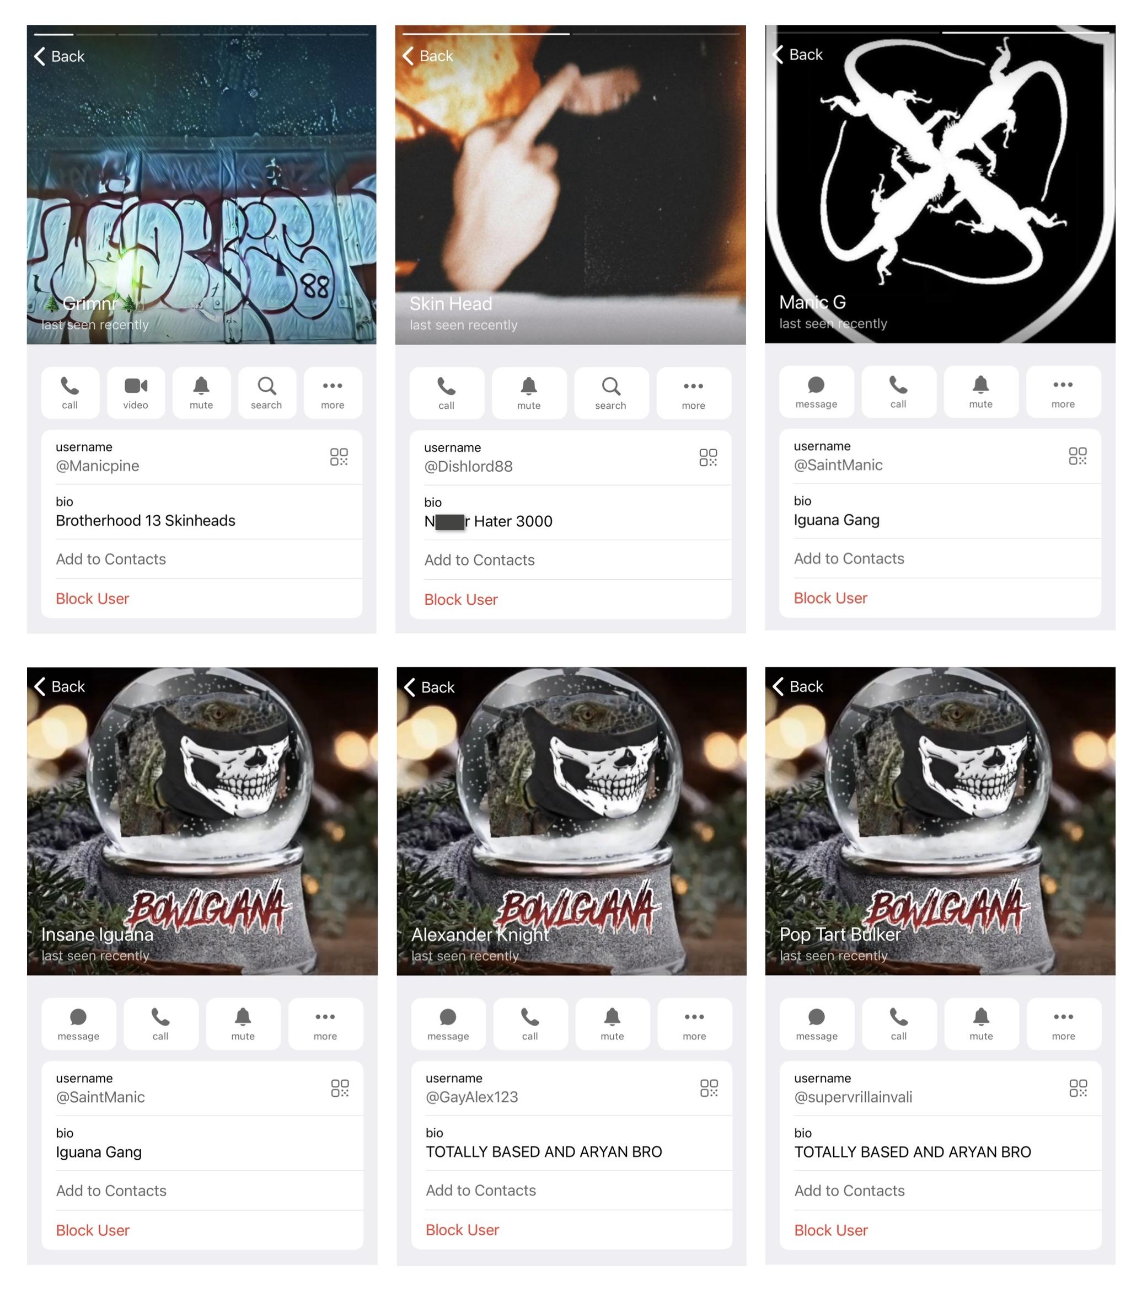Go back from Skin Head profile
The height and width of the screenshot is (1291, 1142).
(x=428, y=56)
